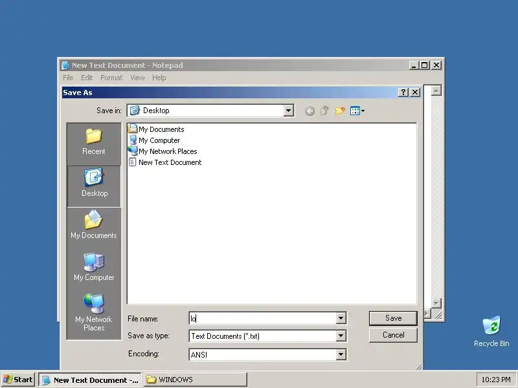Screen dimensions: 518x388
Task: Click the 'My Documents' list entry text
Action: pos(161,129)
